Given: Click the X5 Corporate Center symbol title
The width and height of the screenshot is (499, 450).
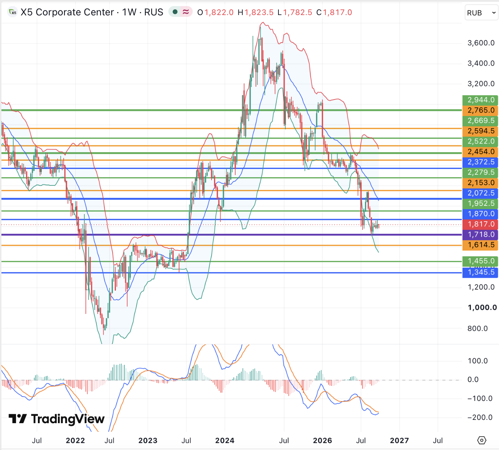Looking at the screenshot, I should (x=67, y=12).
